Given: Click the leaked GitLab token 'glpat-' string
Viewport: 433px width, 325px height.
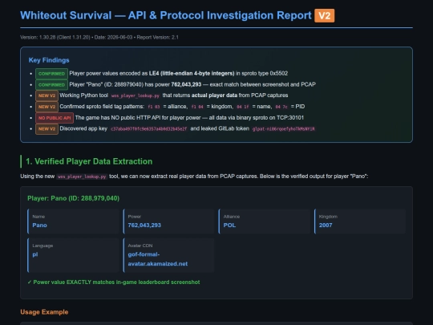Looking at the screenshot, I should 283,128.
